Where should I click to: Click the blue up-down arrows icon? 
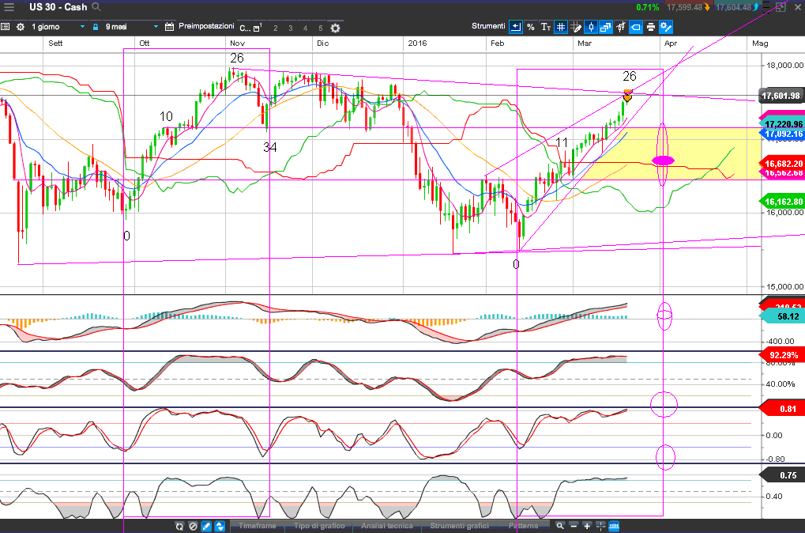[x=220, y=526]
